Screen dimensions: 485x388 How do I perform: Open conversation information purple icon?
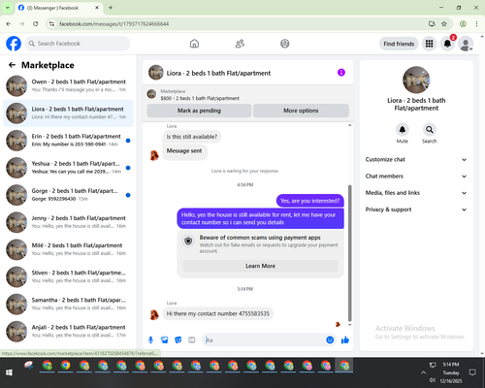click(x=341, y=73)
